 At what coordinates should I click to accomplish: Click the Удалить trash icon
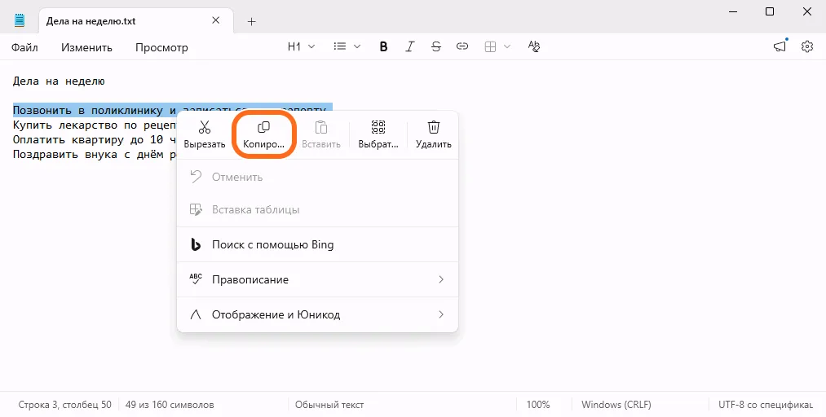[x=433, y=127]
